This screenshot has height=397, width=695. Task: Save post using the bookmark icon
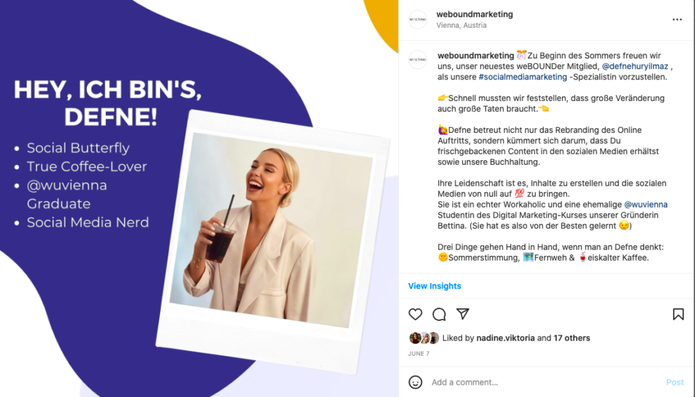pyautogui.click(x=678, y=314)
